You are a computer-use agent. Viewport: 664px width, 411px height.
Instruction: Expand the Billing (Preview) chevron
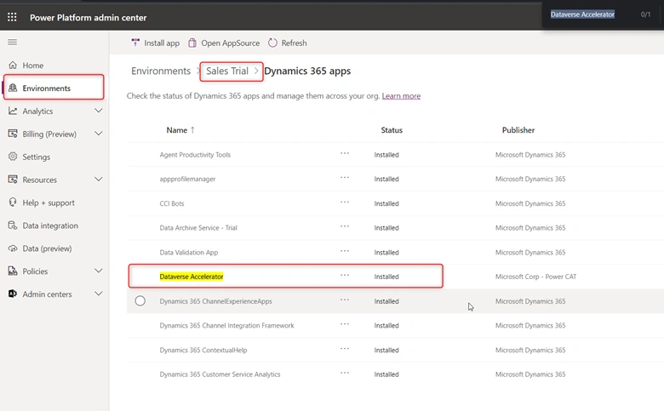coord(98,134)
